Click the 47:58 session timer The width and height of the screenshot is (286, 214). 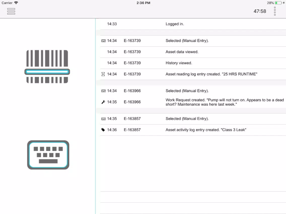[260, 11]
